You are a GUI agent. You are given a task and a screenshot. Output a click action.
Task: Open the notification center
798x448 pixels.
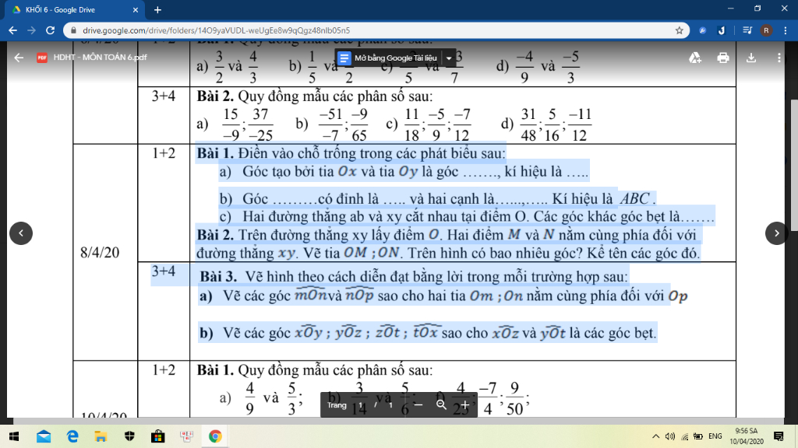coord(779,436)
